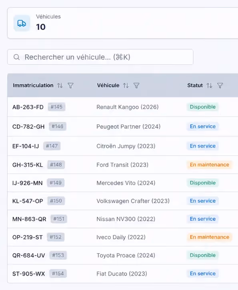The width and height of the screenshot is (238, 290).
Task: Sort by Statut column
Action: pos(209,86)
